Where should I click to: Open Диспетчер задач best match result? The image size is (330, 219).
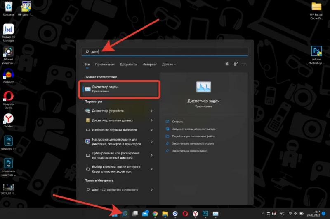(120, 89)
